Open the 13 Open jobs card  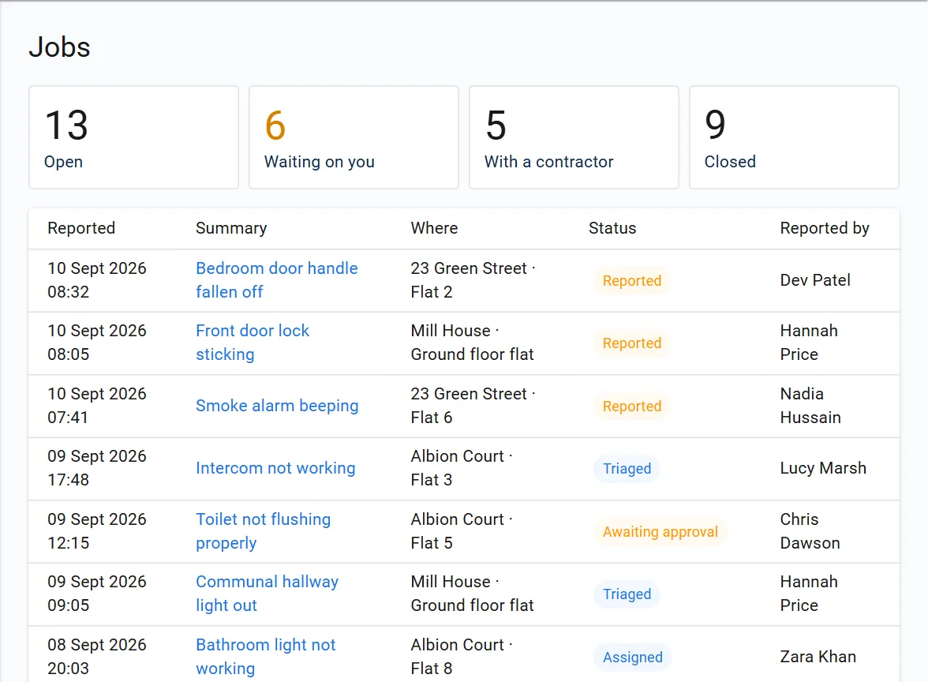pos(134,137)
